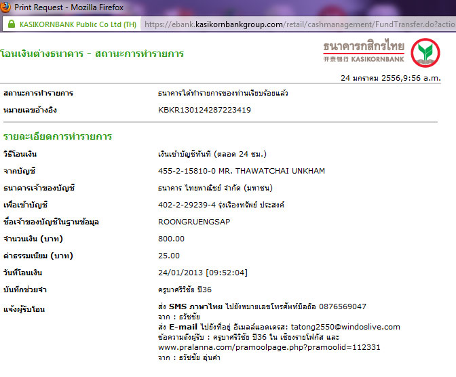The height and width of the screenshot is (377, 456).
Task: Click the ธนาคารกสิกรไทย KASIKORNBANK wordmark
Action: click(364, 51)
